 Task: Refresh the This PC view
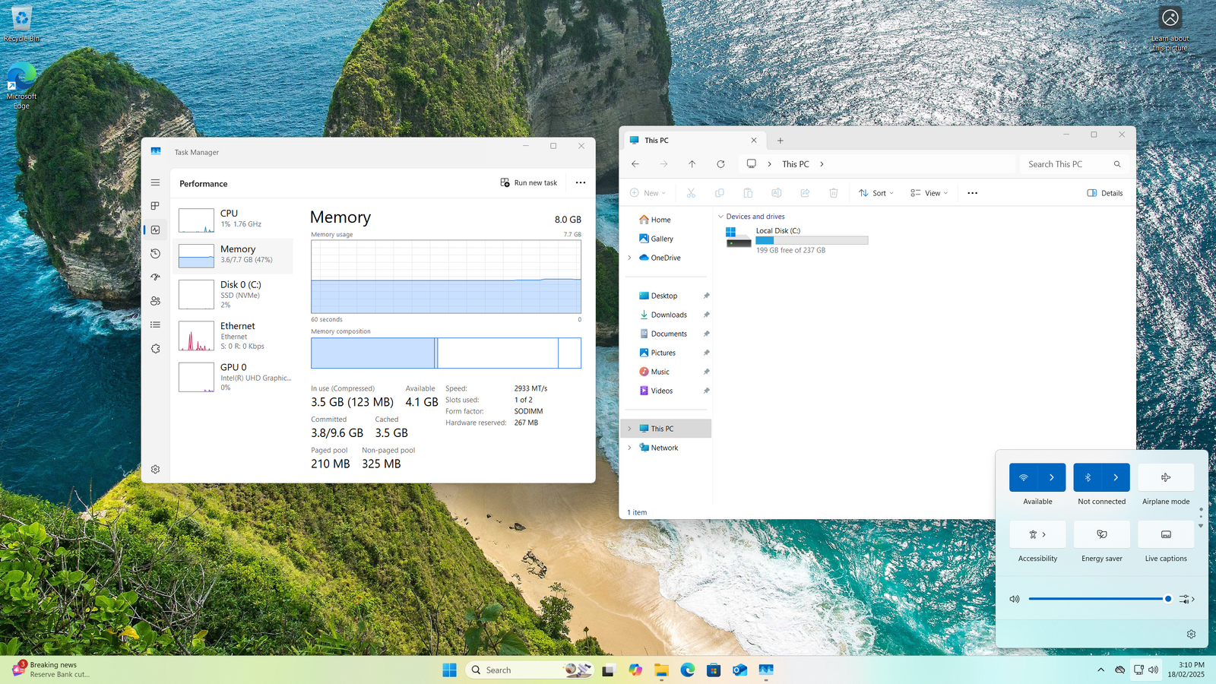(x=720, y=164)
